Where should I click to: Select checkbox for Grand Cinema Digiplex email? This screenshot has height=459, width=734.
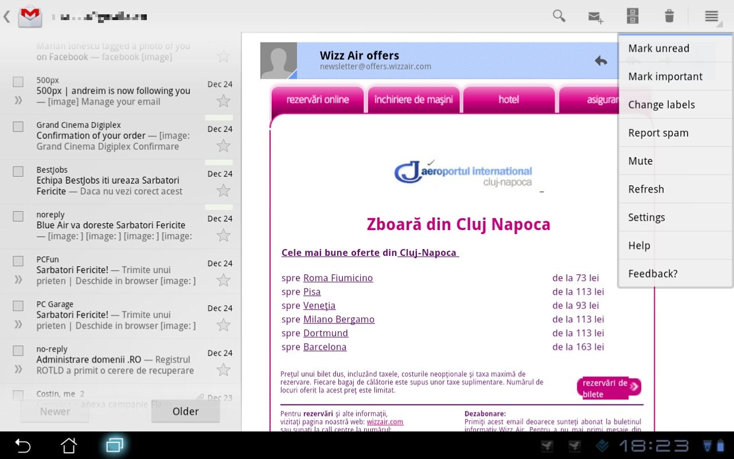[18, 126]
